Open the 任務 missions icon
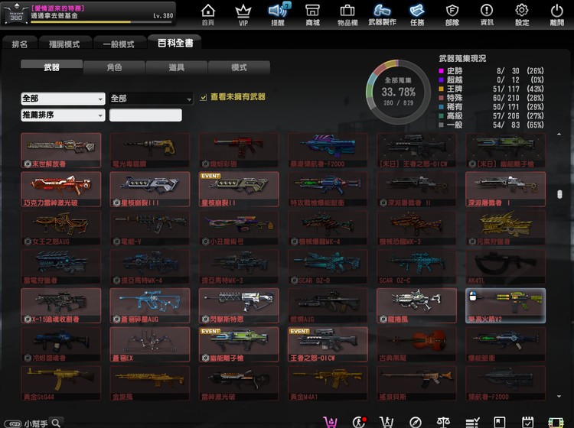 pos(417,15)
